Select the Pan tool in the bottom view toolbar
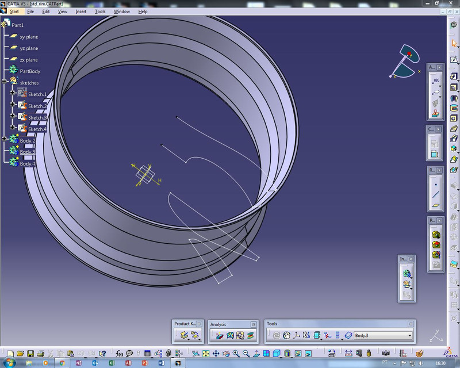 215,351
